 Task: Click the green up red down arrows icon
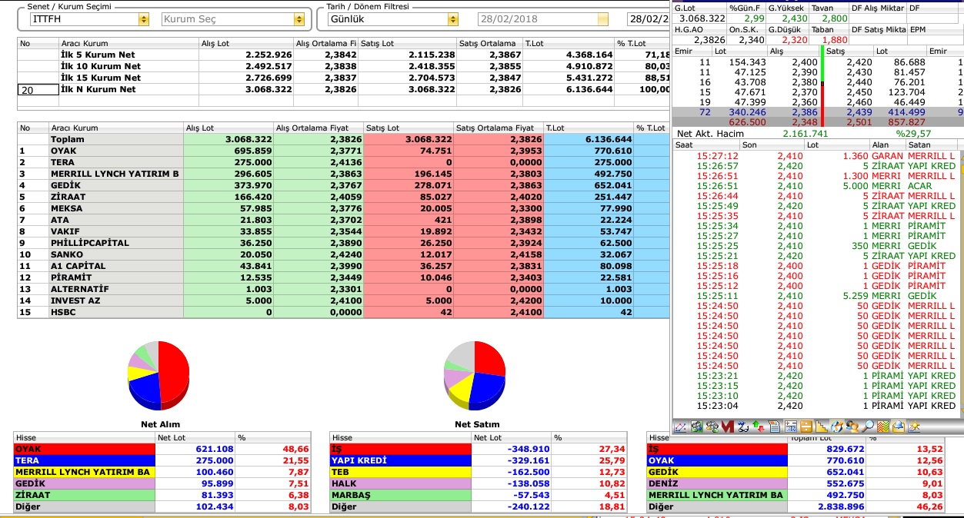pyautogui.click(x=759, y=427)
